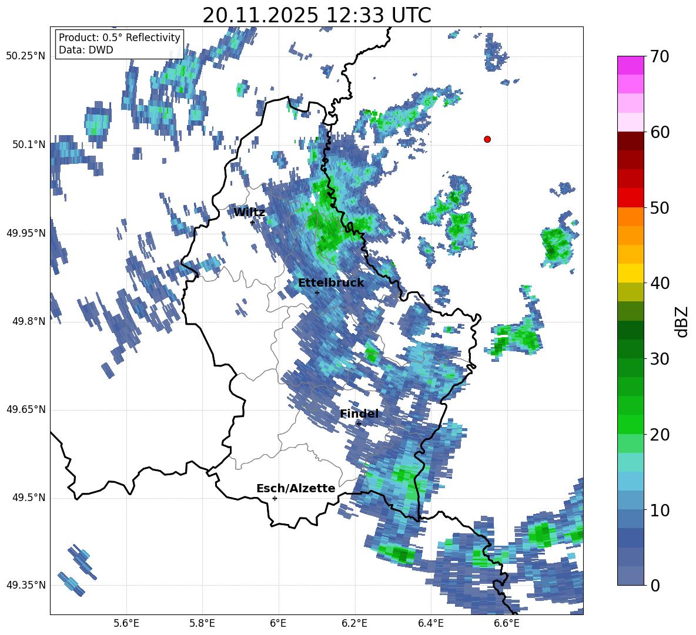Click the 50.25°N latitude label
This screenshot has height=635, width=696.
tap(26, 56)
